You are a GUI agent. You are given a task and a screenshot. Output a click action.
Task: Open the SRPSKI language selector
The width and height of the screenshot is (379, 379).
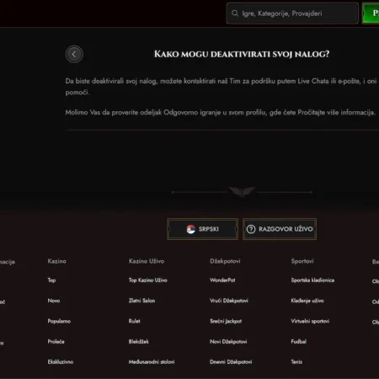202,229
